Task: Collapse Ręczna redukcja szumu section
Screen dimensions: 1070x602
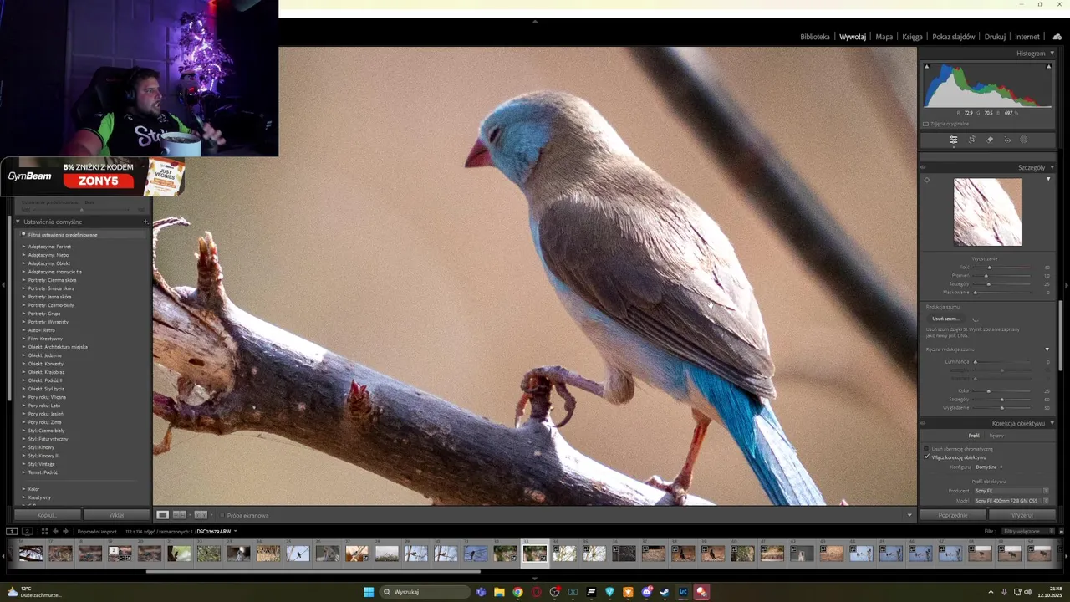Action: (x=1047, y=349)
